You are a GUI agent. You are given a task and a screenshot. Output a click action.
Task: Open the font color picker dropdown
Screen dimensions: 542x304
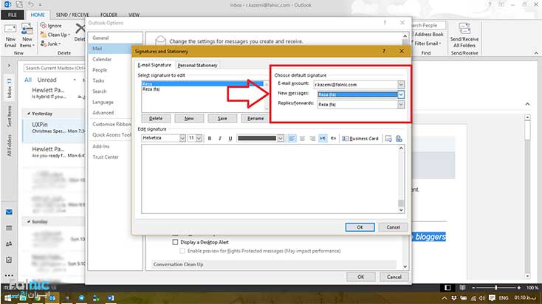click(x=280, y=138)
